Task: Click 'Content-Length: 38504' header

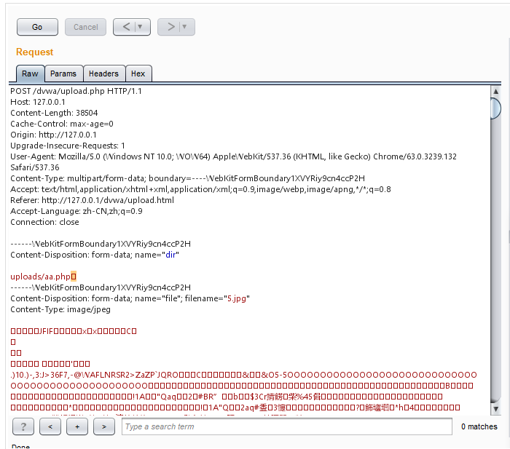Action: 54,113
